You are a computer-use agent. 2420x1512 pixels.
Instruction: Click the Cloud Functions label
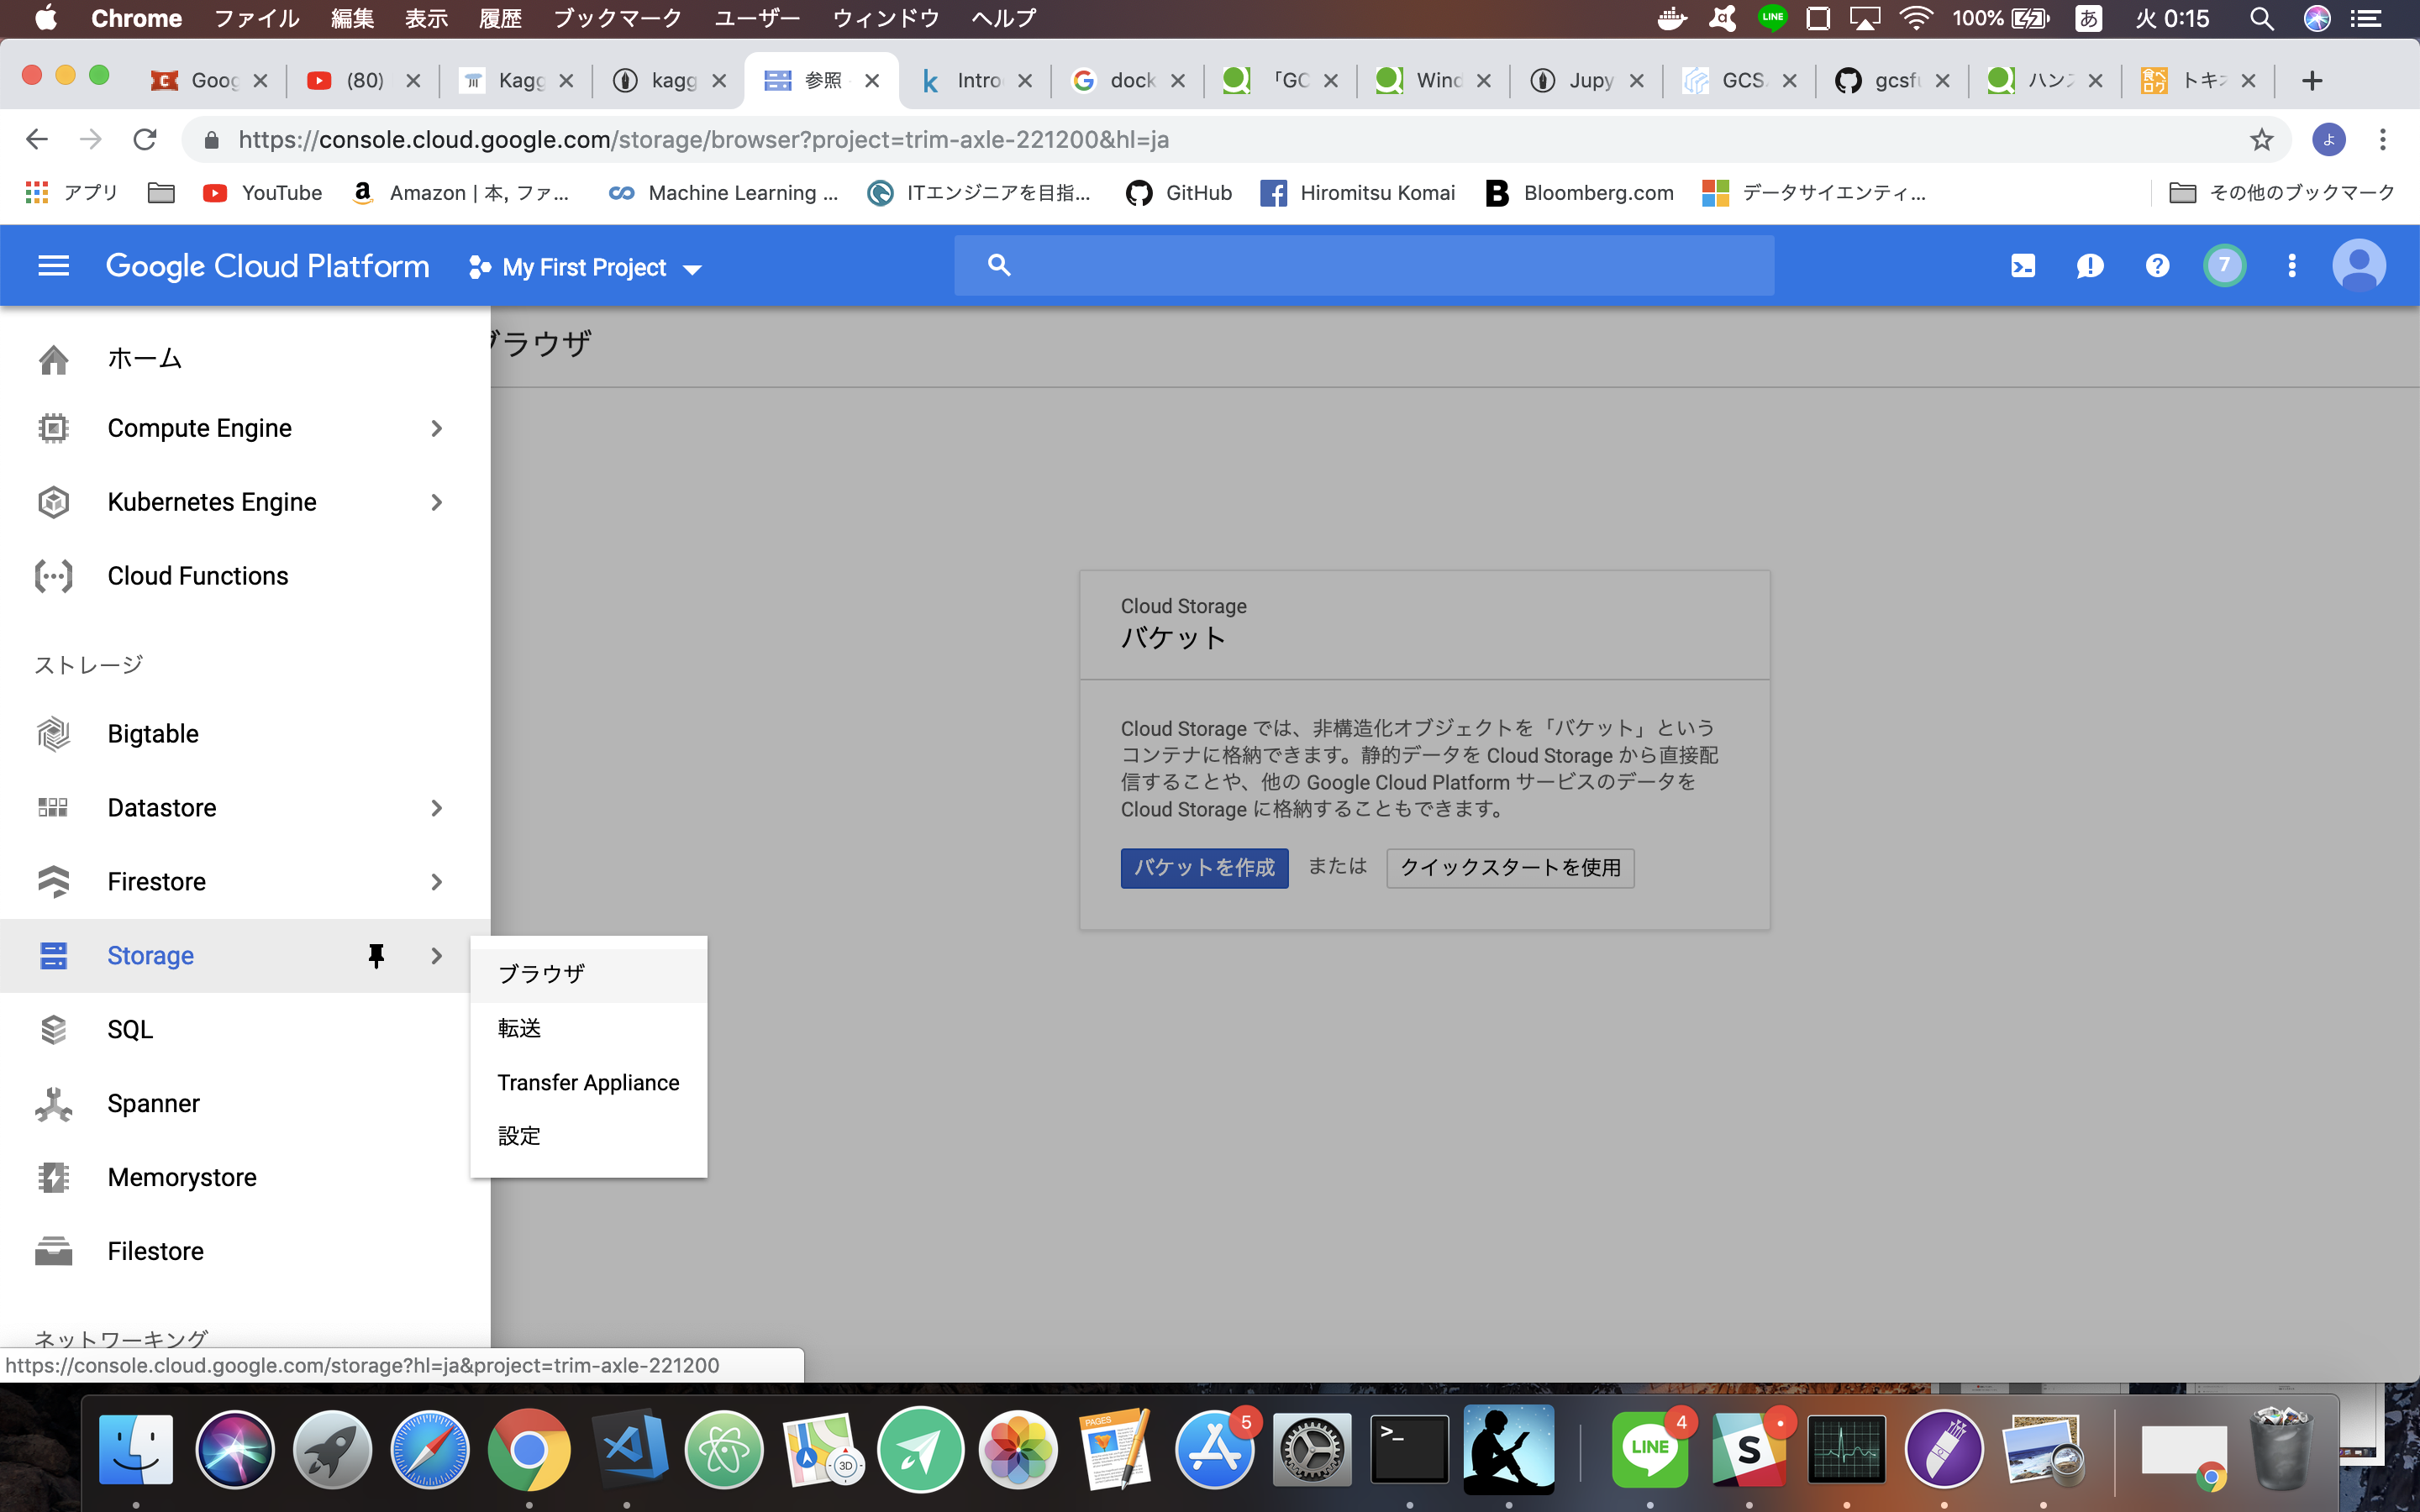click(x=198, y=576)
